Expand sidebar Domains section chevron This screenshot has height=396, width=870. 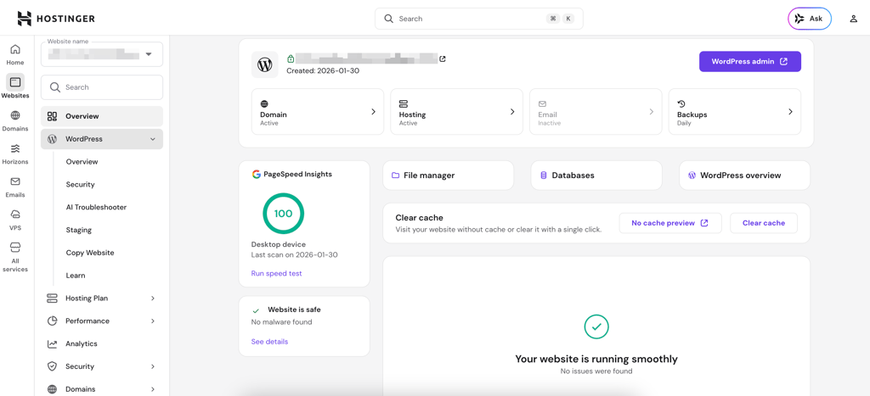coord(153,389)
